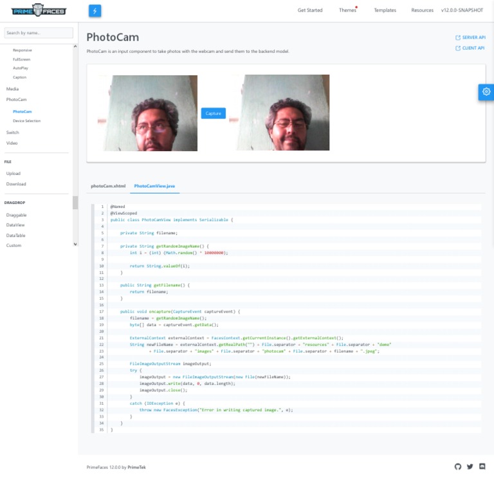Screen dimensions: 494x480
Task: Open the GitHub icon in footer
Action: click(458, 466)
